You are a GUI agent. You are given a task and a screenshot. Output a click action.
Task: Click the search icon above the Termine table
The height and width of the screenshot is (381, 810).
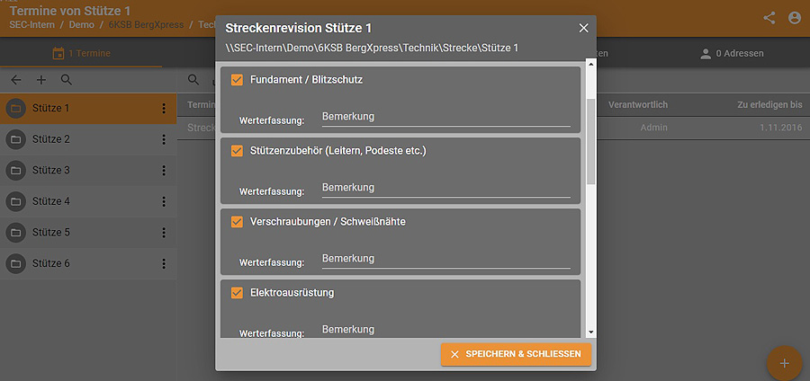click(x=193, y=80)
